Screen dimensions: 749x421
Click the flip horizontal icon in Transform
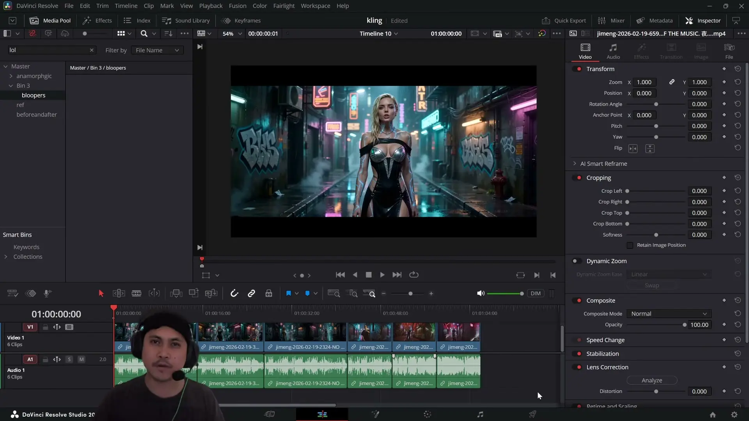pyautogui.click(x=633, y=149)
